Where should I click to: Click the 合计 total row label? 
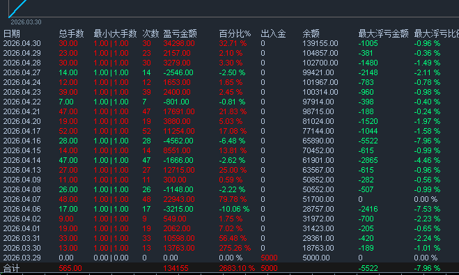coord(11,268)
